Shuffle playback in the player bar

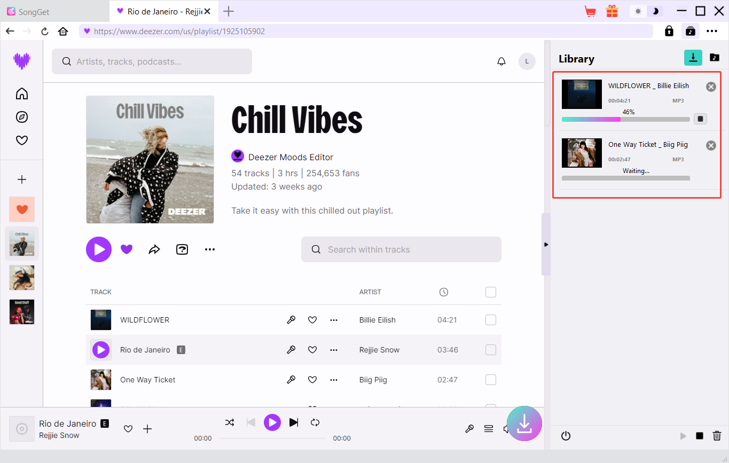point(230,422)
